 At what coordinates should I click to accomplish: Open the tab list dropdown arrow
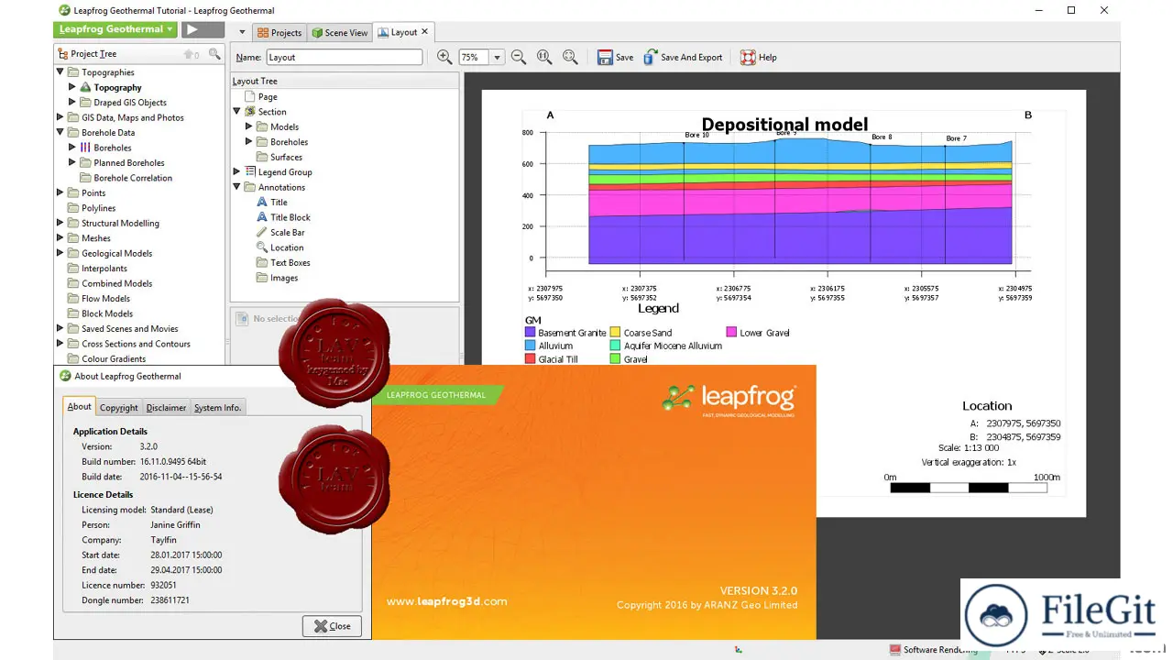(x=242, y=32)
